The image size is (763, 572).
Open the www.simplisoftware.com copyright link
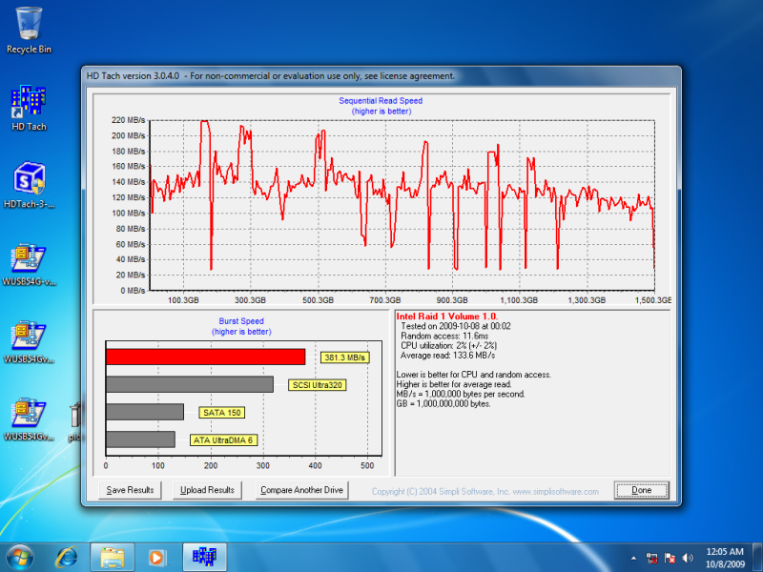pyautogui.click(x=556, y=492)
